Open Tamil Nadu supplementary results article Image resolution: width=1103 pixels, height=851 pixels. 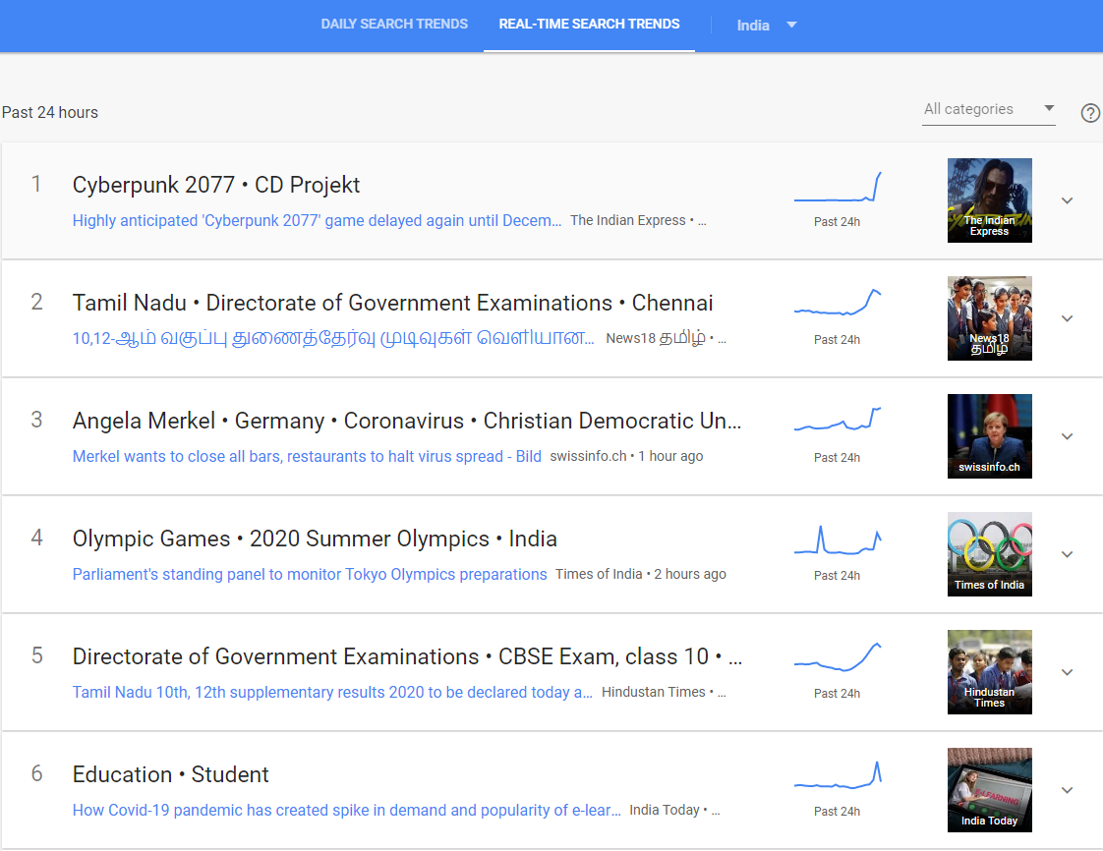(332, 692)
